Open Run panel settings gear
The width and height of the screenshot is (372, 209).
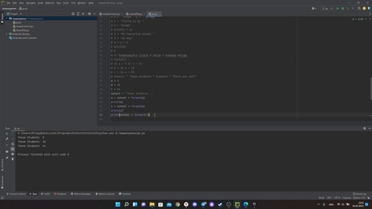click(364, 128)
